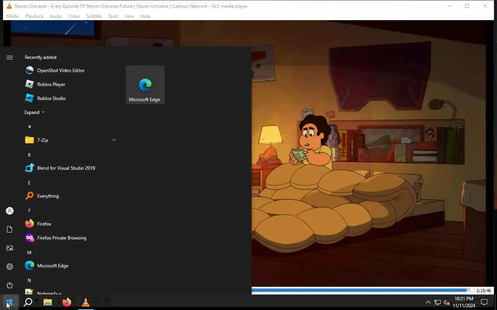Click the Microsoft Edge pinned tile
The image size is (497, 310).
[145, 85]
